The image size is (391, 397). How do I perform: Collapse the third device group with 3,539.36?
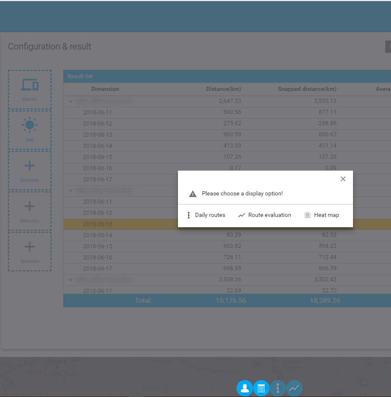[x=71, y=280]
